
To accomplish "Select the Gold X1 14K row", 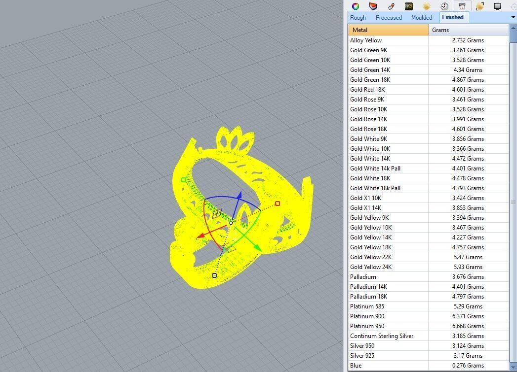I will coord(428,208).
